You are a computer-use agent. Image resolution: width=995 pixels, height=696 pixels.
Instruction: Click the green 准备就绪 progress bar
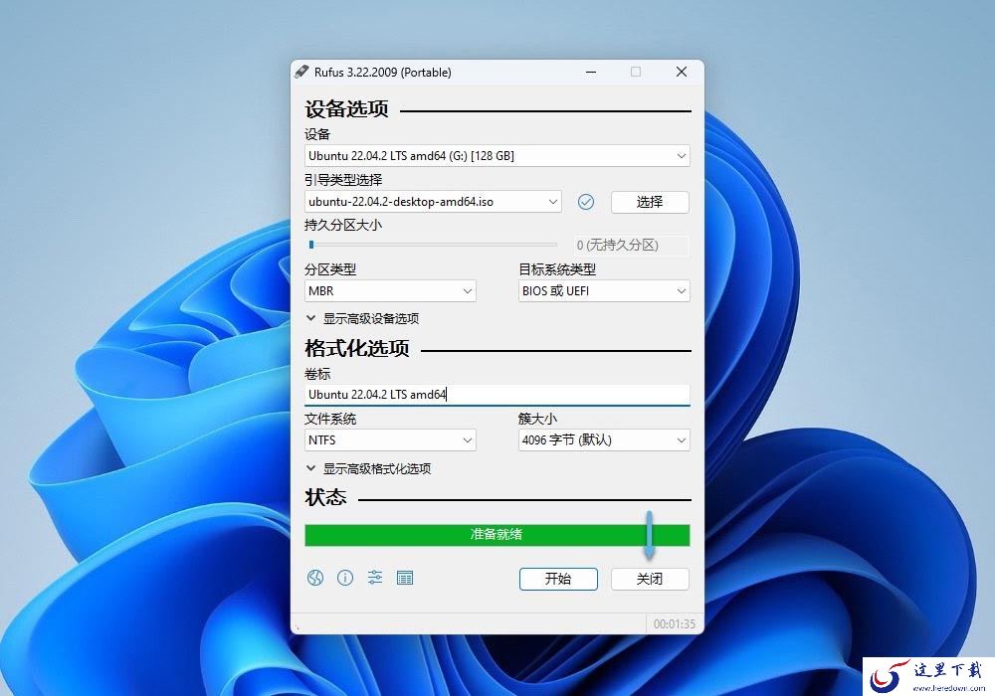pos(497,534)
